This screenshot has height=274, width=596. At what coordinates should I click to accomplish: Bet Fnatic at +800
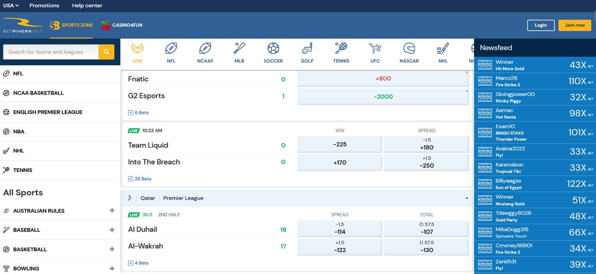[383, 79]
